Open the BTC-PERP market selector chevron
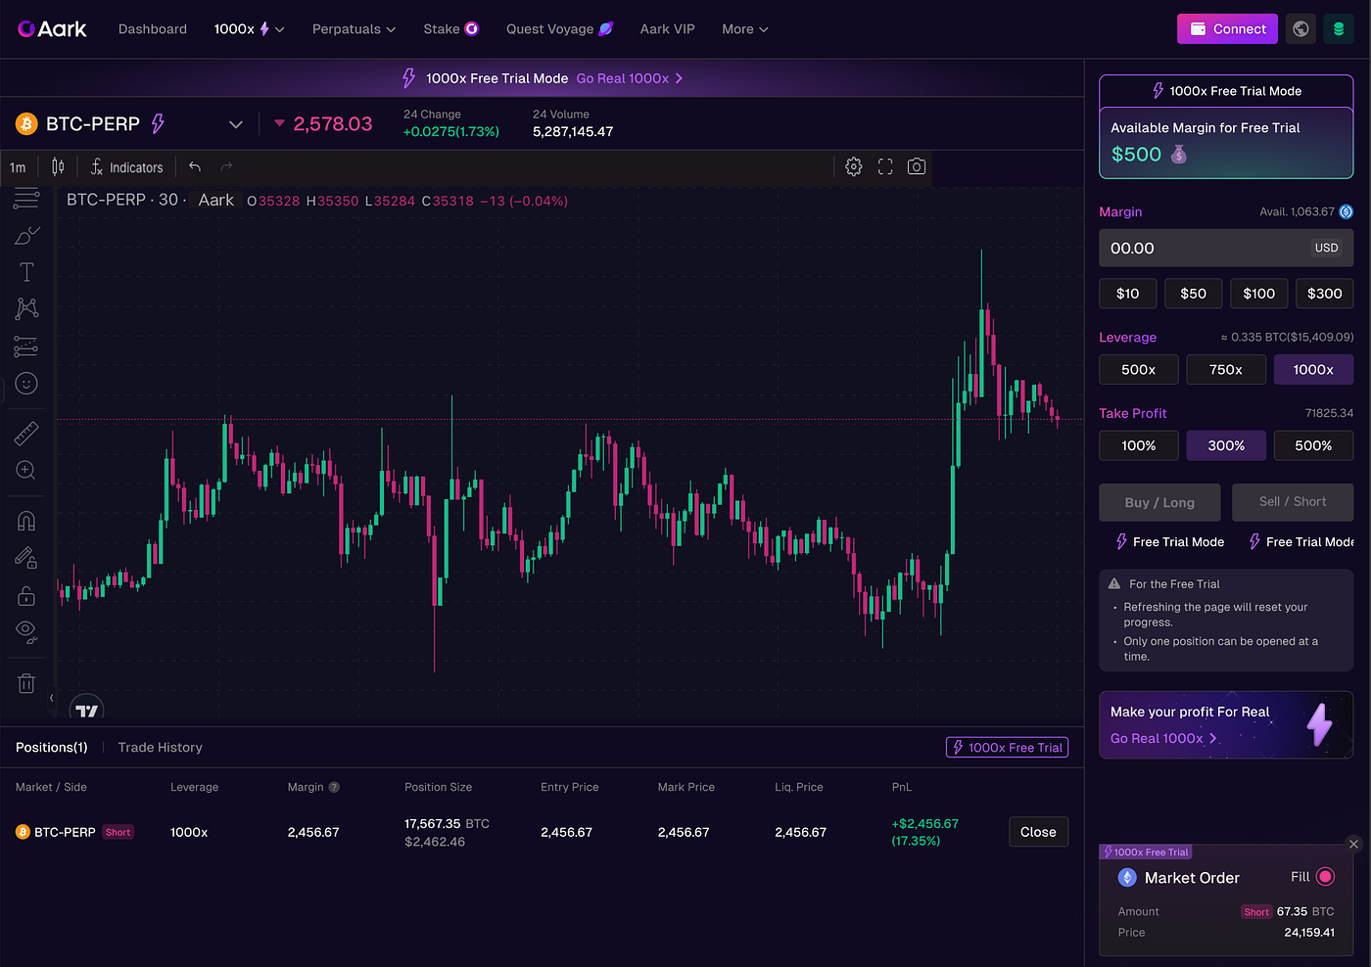This screenshot has width=1371, height=967. point(235,124)
